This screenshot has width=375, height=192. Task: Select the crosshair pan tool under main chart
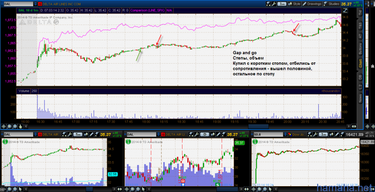click(4, 126)
